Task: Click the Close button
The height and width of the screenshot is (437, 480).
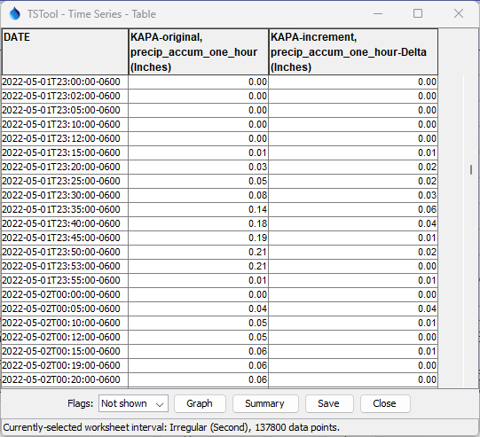Action: point(385,403)
